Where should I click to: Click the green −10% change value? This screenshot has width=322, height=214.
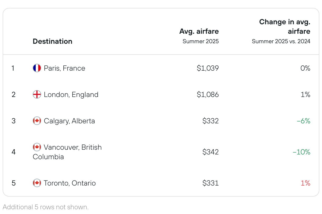click(x=301, y=152)
